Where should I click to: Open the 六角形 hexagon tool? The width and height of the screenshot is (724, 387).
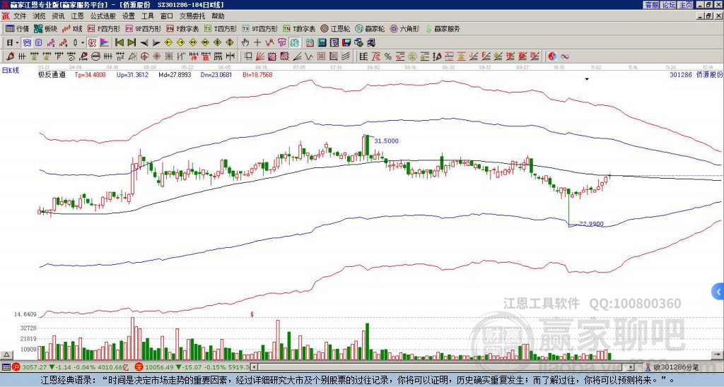pyautogui.click(x=404, y=28)
